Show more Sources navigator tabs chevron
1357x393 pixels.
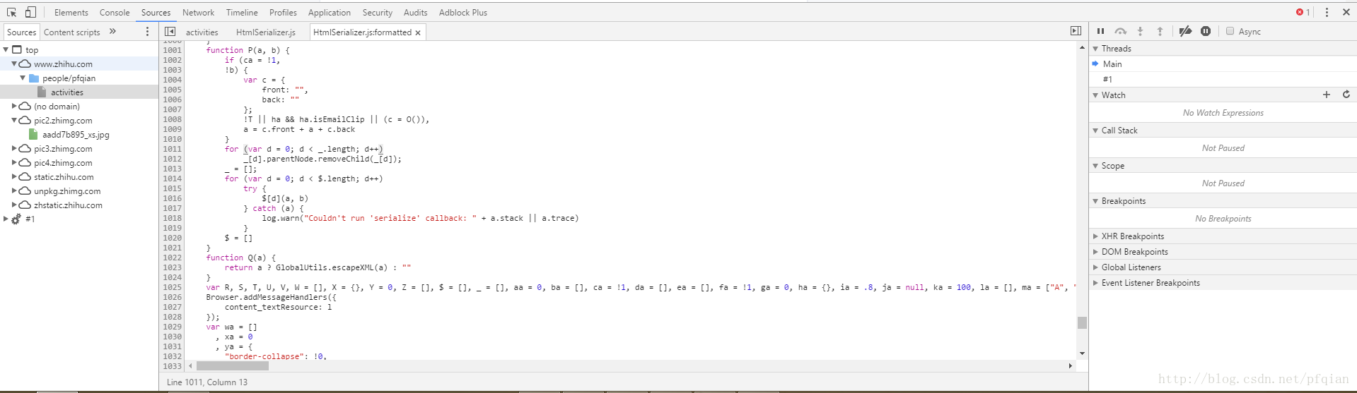coord(112,32)
